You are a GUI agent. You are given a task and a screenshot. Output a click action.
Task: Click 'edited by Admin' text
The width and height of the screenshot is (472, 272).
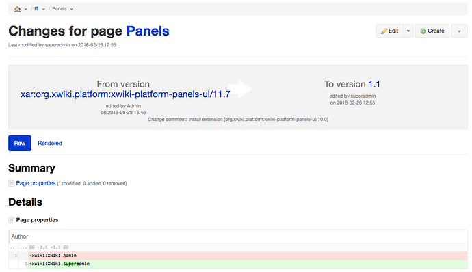coord(123,106)
